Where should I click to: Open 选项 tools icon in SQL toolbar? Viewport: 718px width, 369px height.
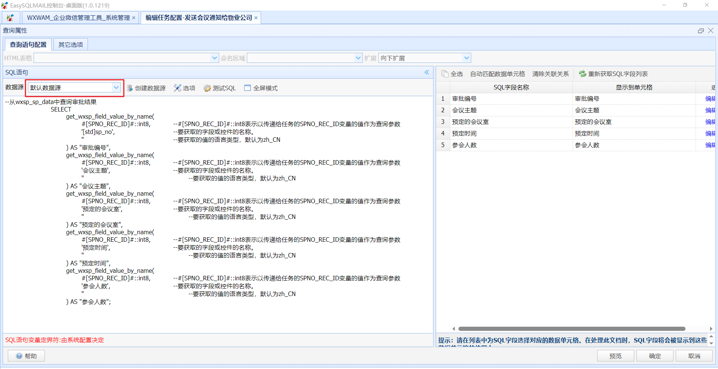click(x=178, y=88)
